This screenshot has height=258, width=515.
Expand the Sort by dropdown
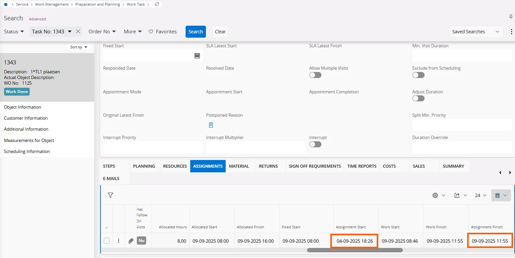[x=78, y=47]
